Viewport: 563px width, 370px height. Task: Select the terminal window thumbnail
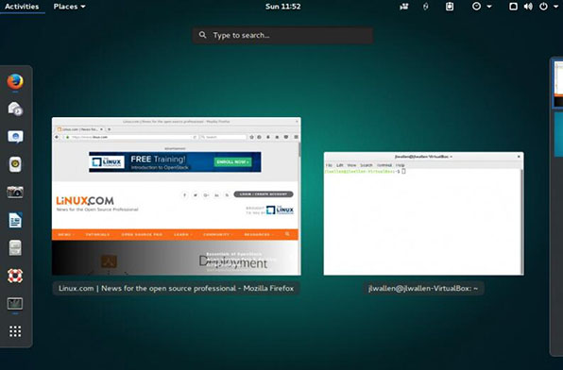point(424,214)
